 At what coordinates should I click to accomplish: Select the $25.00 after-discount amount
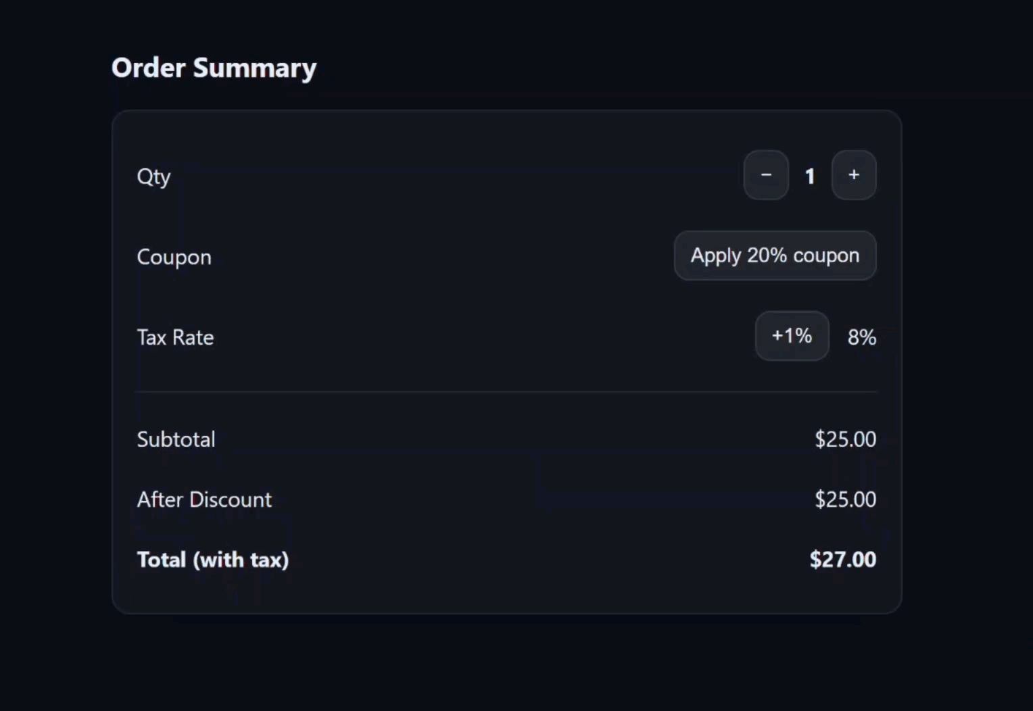click(845, 499)
